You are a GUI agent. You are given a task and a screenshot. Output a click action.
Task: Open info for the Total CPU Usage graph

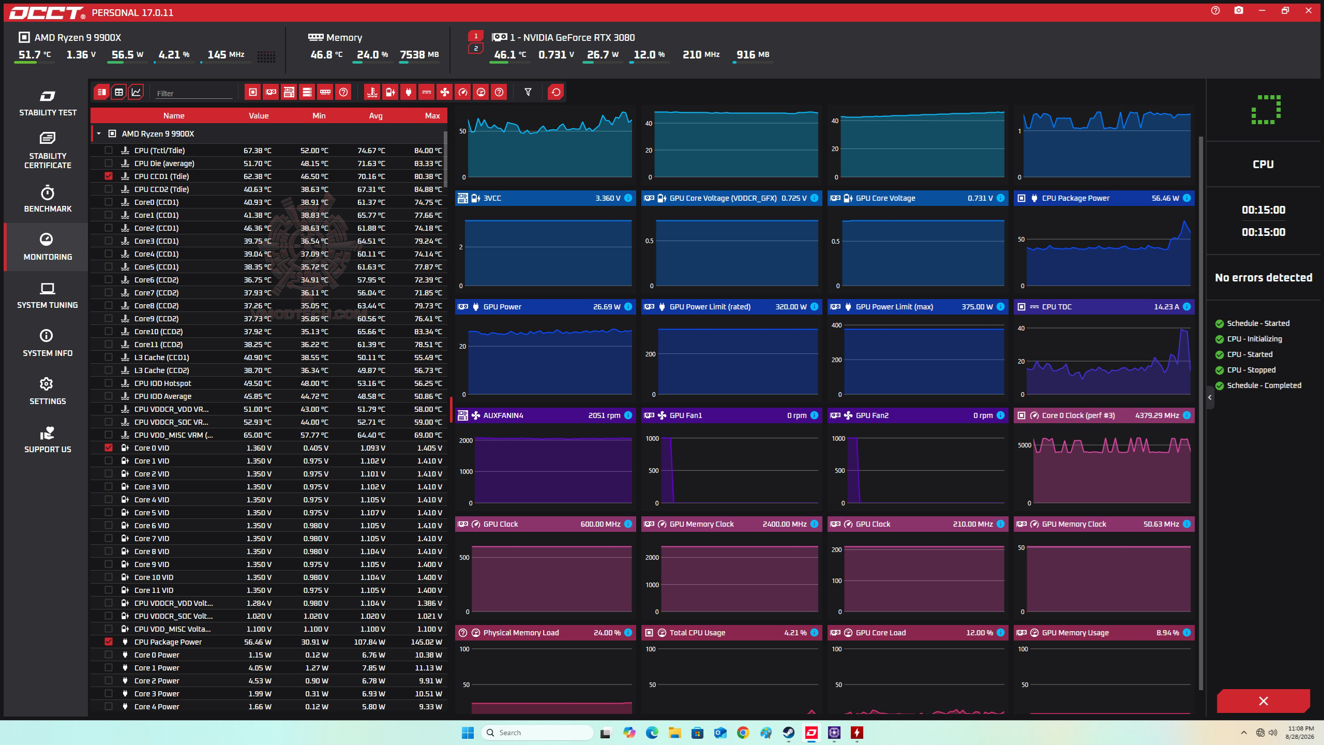pos(815,633)
